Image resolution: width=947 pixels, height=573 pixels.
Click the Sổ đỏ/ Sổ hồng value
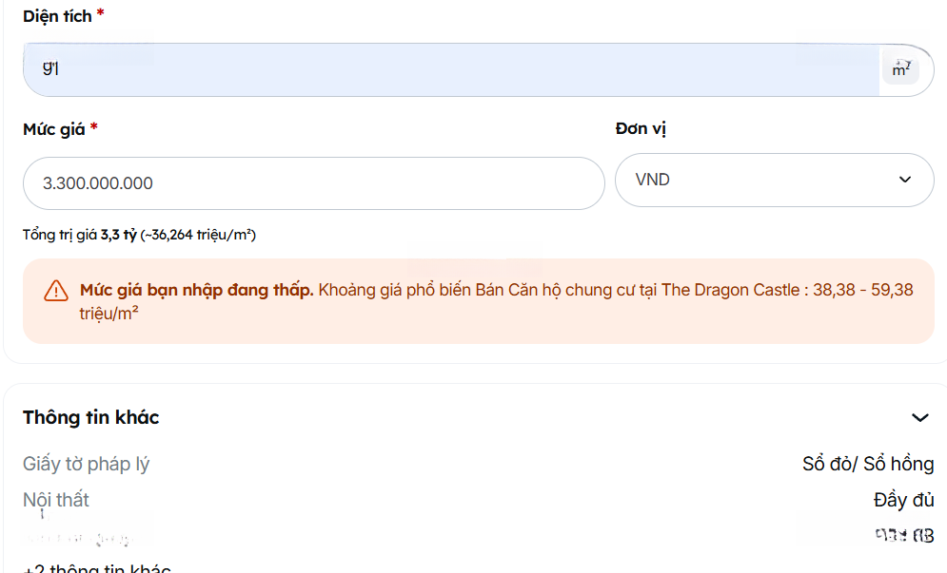point(867,464)
